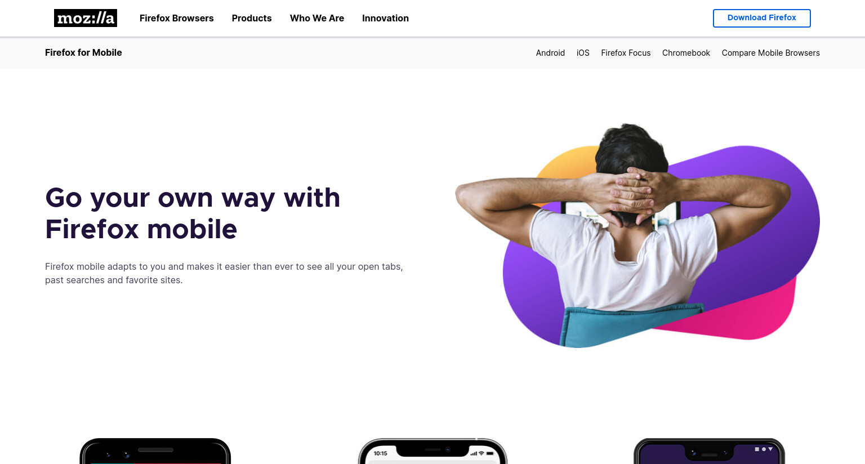
Task: Click the hero image of man relaxing
Action: pos(637,235)
